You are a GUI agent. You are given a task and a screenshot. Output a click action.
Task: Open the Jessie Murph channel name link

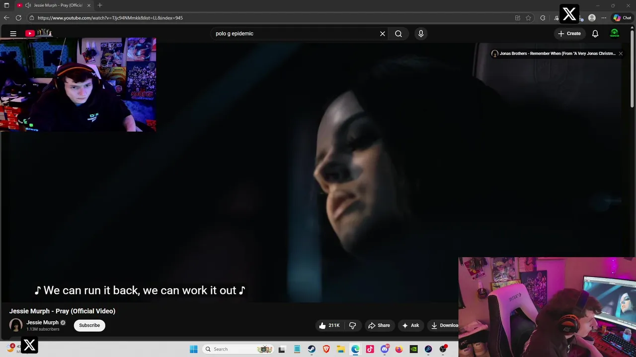point(42,322)
